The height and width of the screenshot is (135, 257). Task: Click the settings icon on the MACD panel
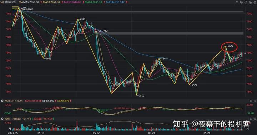coord(251,101)
